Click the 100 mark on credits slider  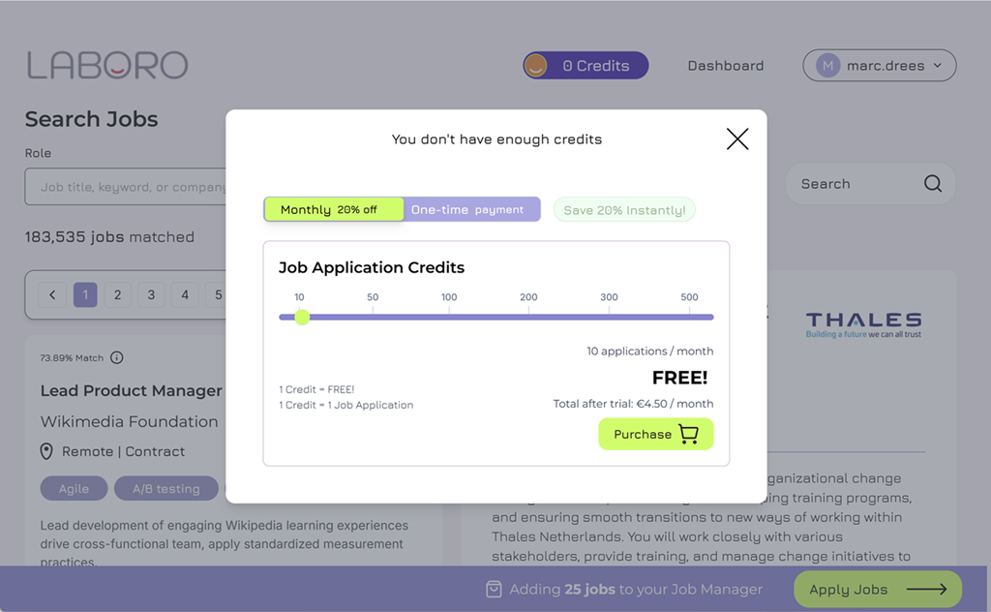click(x=449, y=317)
